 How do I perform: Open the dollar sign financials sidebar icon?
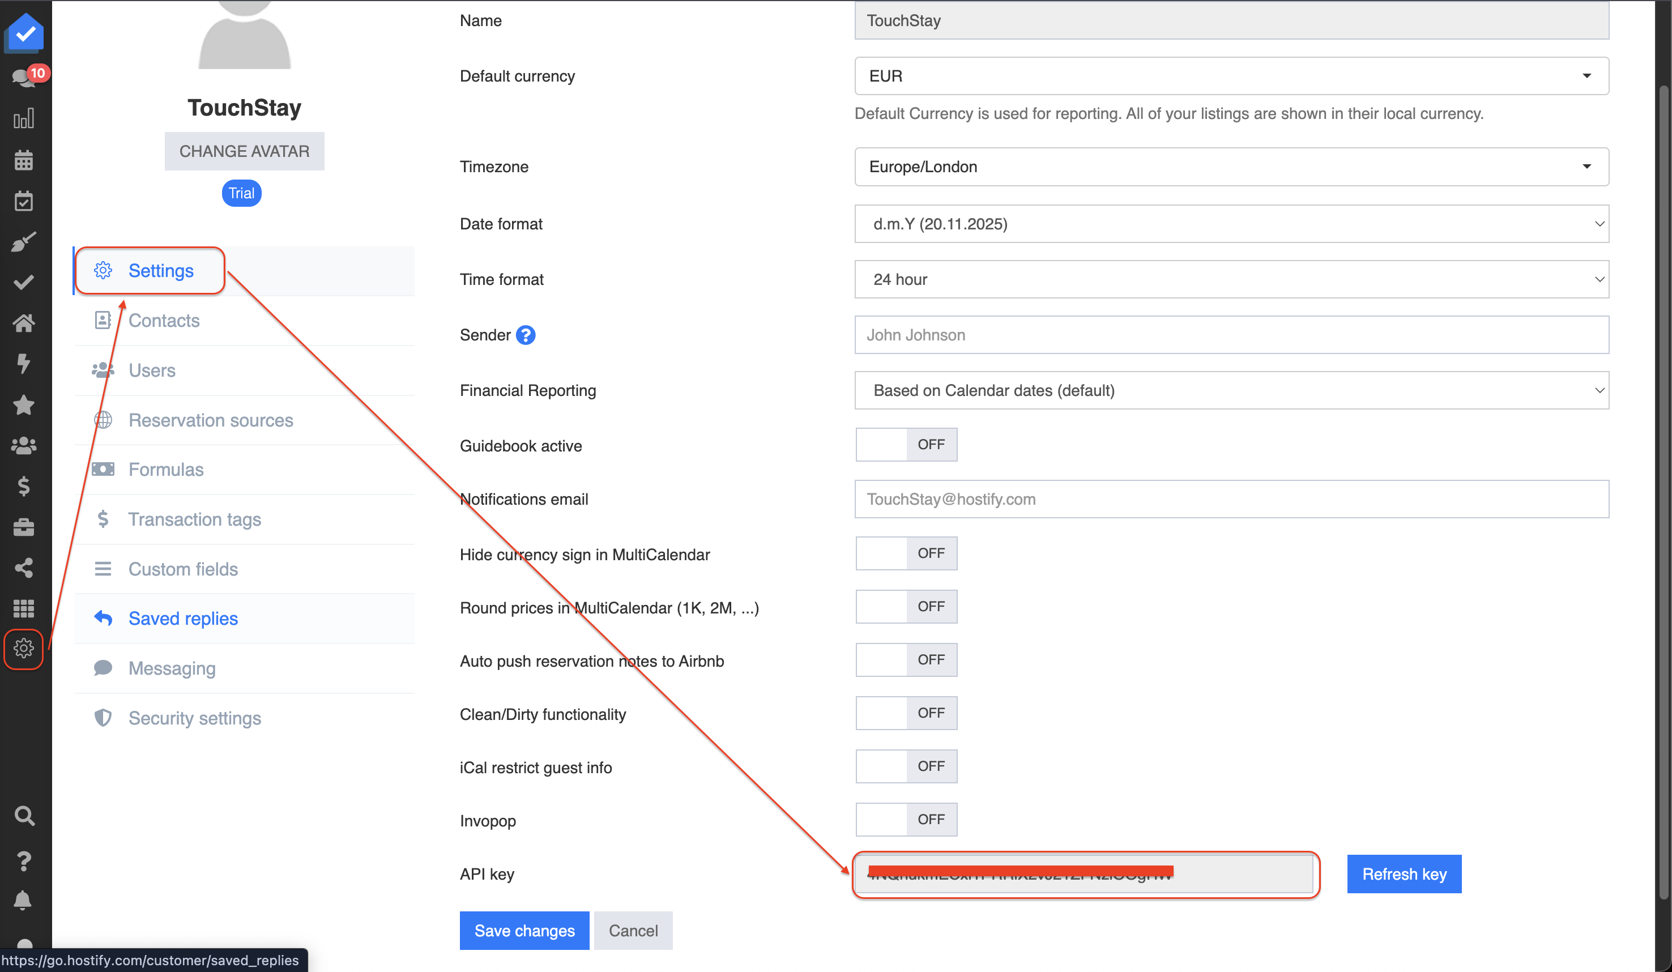pos(24,487)
